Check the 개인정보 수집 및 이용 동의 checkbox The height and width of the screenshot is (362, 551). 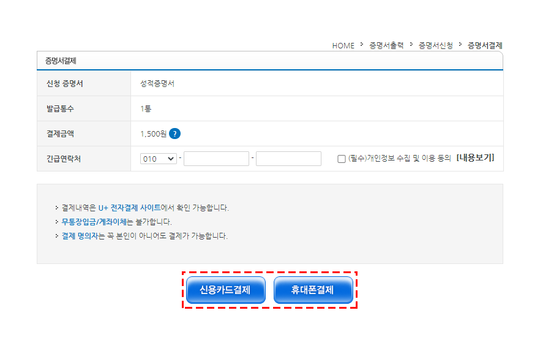(341, 159)
